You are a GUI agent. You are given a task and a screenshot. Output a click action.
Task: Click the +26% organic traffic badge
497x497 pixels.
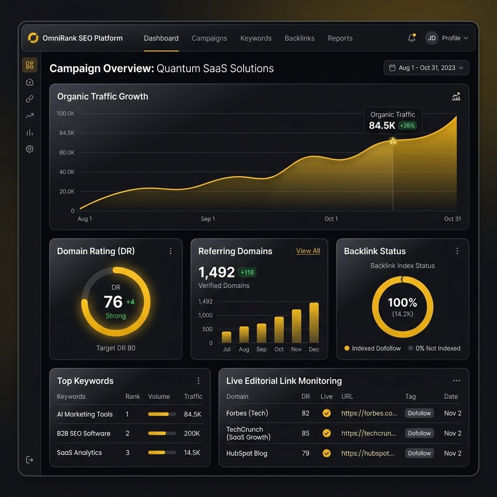[x=407, y=126]
